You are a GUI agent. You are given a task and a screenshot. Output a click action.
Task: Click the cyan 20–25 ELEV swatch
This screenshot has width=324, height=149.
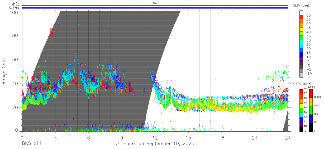301,46
